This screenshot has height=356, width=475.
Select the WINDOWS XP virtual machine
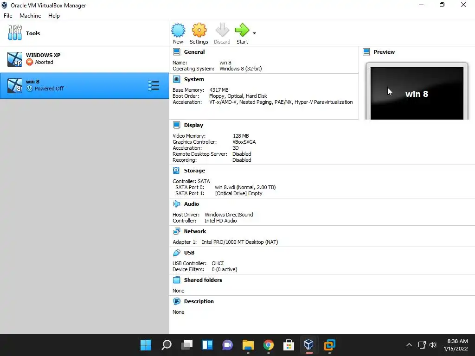(x=84, y=59)
